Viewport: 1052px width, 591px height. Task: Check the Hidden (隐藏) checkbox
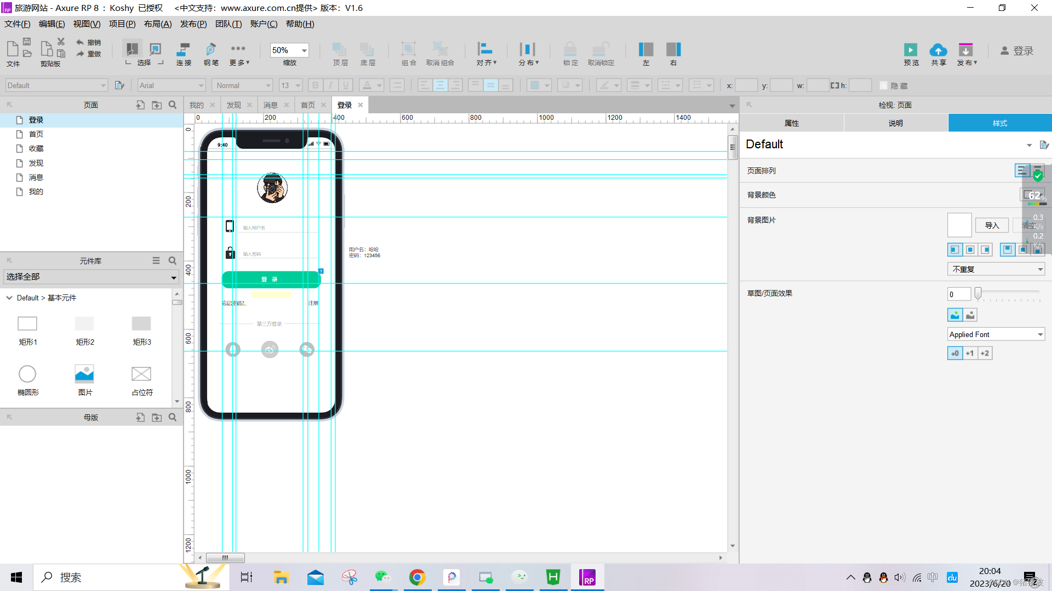(x=883, y=86)
